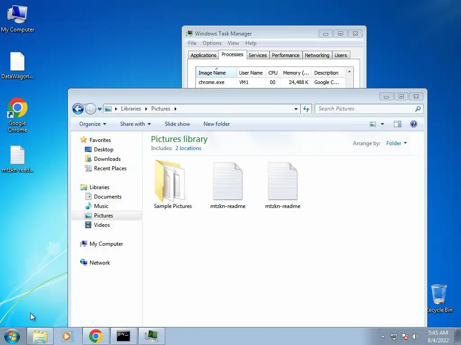Toggle the preview pane button
This screenshot has height=345, width=461.
point(397,124)
